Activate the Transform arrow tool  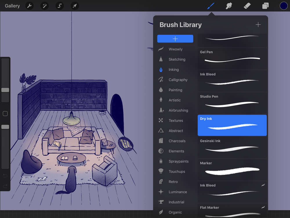coord(75,6)
